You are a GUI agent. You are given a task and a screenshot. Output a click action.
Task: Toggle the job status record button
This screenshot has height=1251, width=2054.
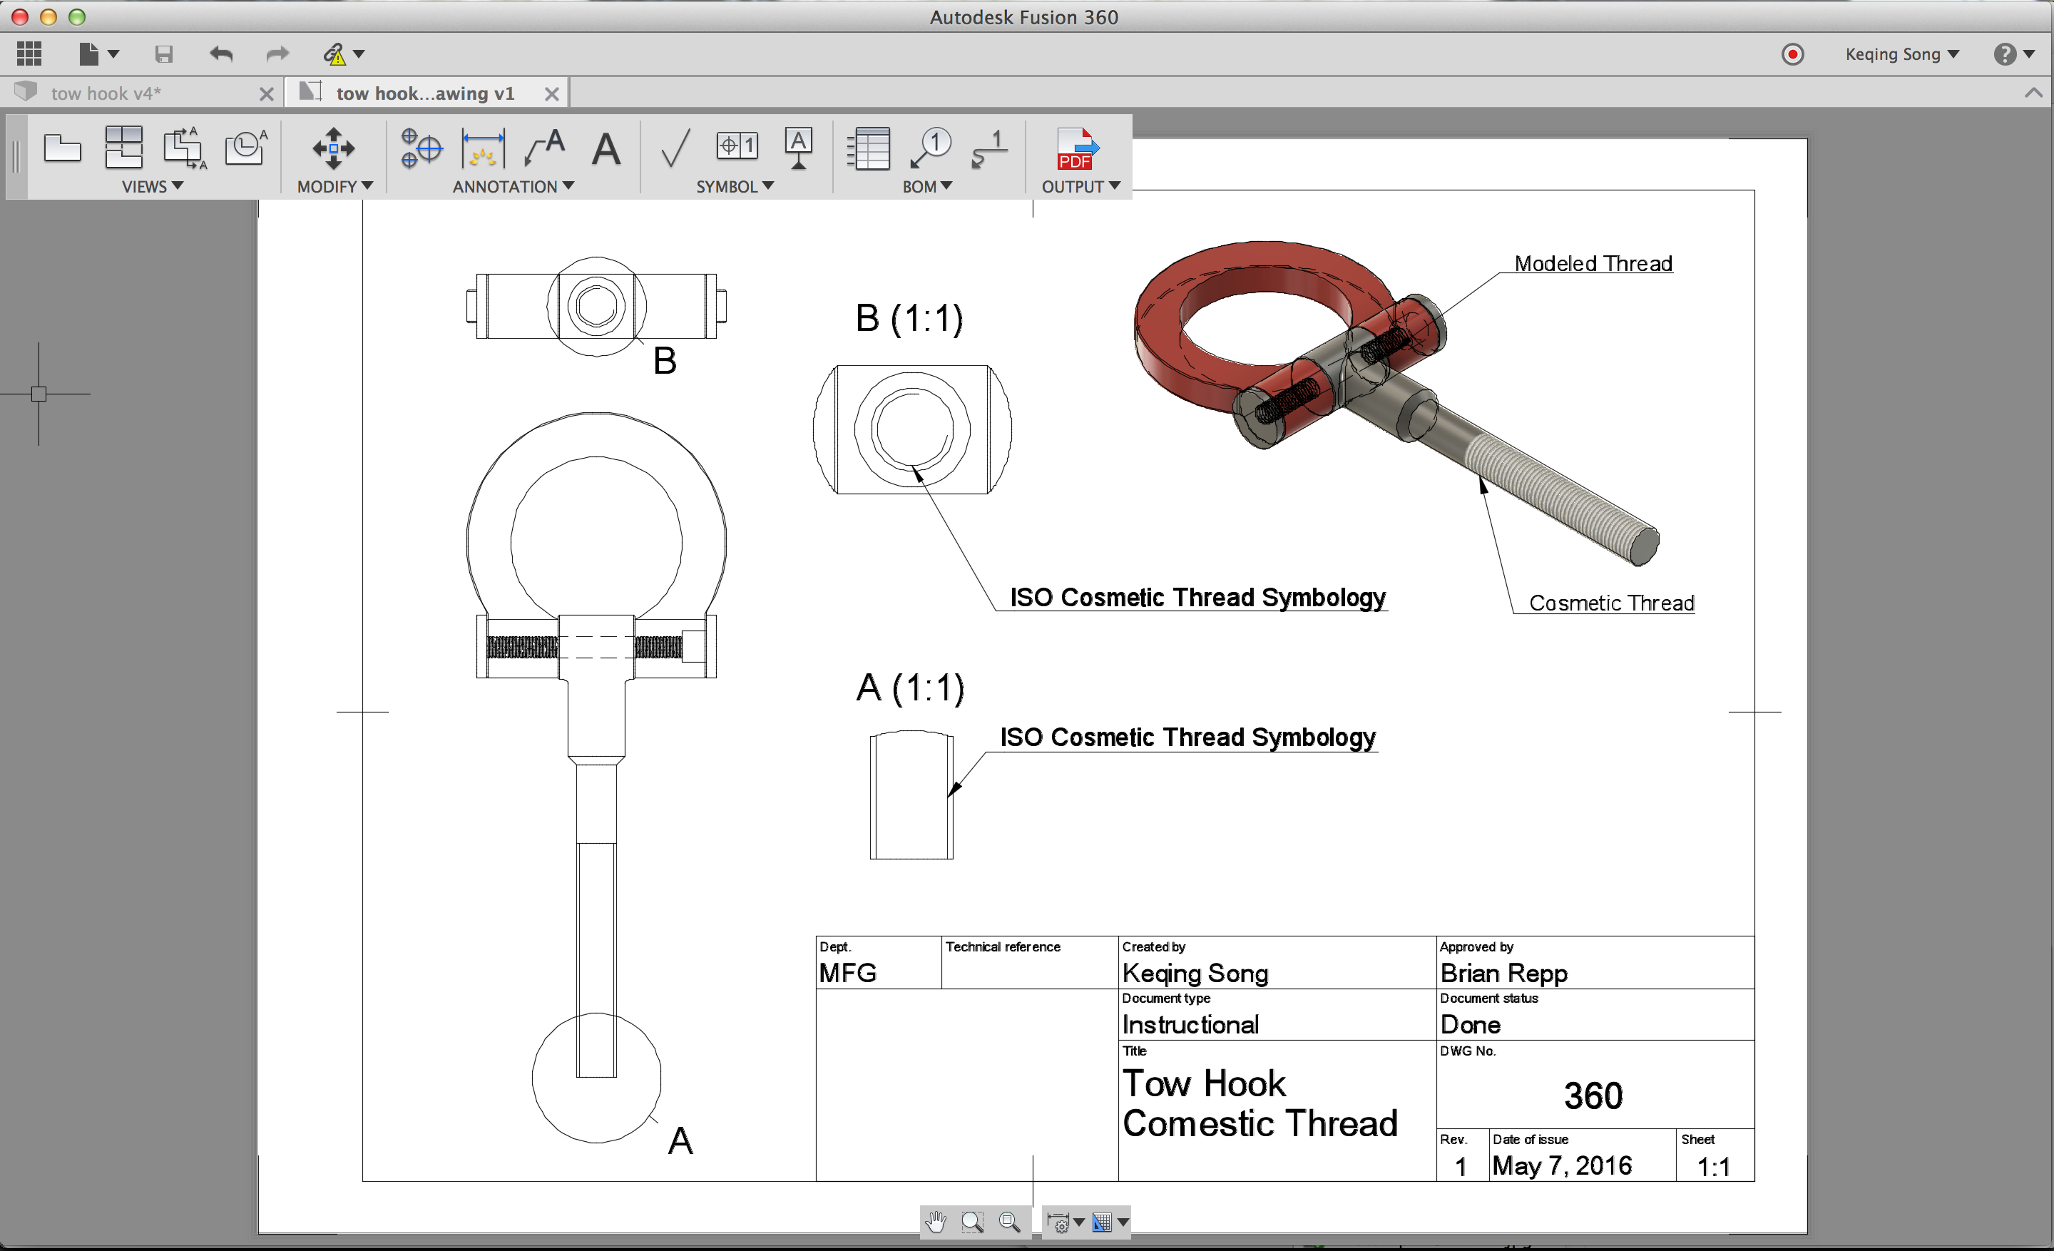tap(1792, 54)
